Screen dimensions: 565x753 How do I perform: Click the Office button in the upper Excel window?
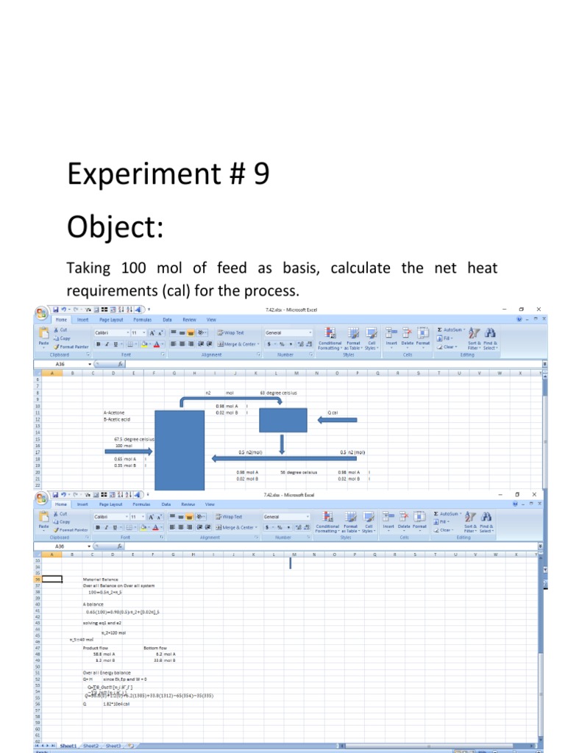click(41, 313)
